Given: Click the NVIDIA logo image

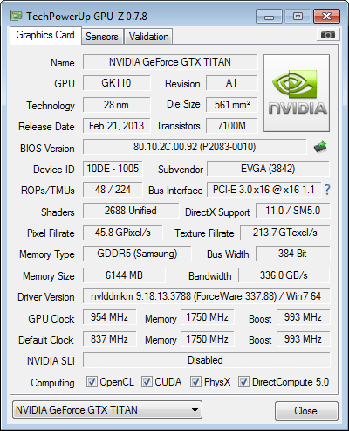Looking at the screenshot, I should pyautogui.click(x=297, y=94).
